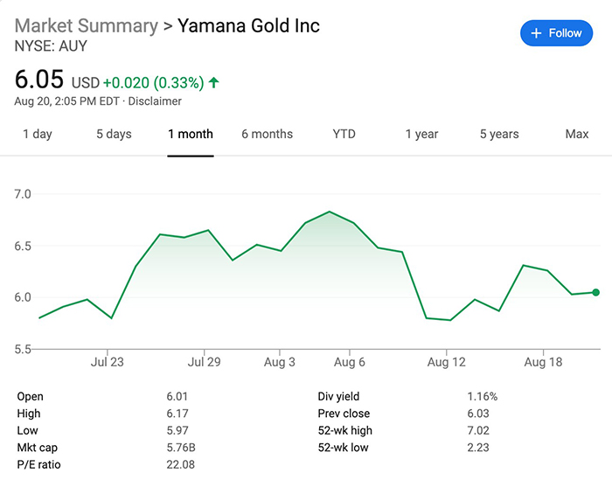Open the Market Summary breadcrumb link
Screen dimensions: 612x494
coord(87,25)
